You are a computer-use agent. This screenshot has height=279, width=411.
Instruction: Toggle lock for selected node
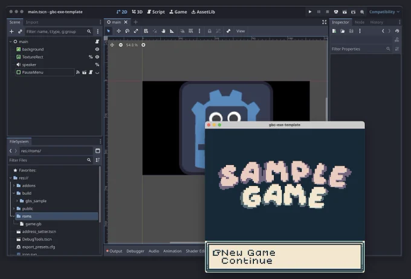210,31
